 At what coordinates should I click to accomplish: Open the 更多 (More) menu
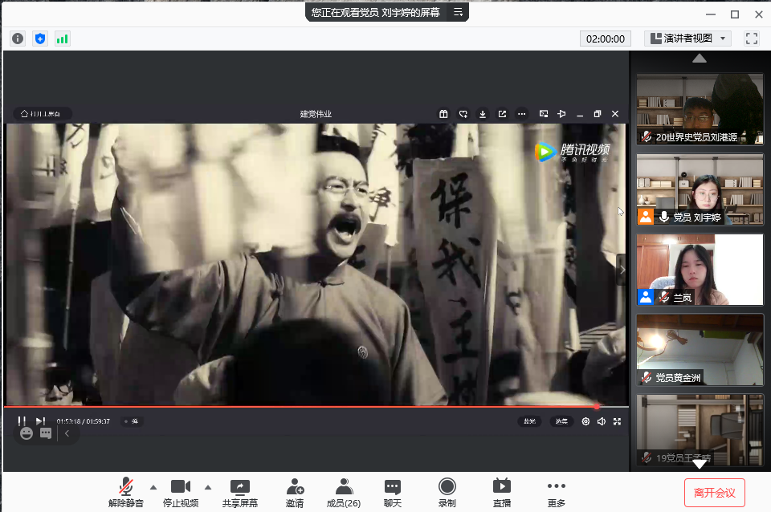coord(556,492)
